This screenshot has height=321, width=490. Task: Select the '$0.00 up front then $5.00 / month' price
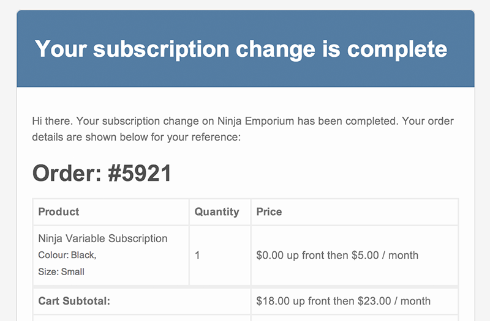pyautogui.click(x=337, y=255)
